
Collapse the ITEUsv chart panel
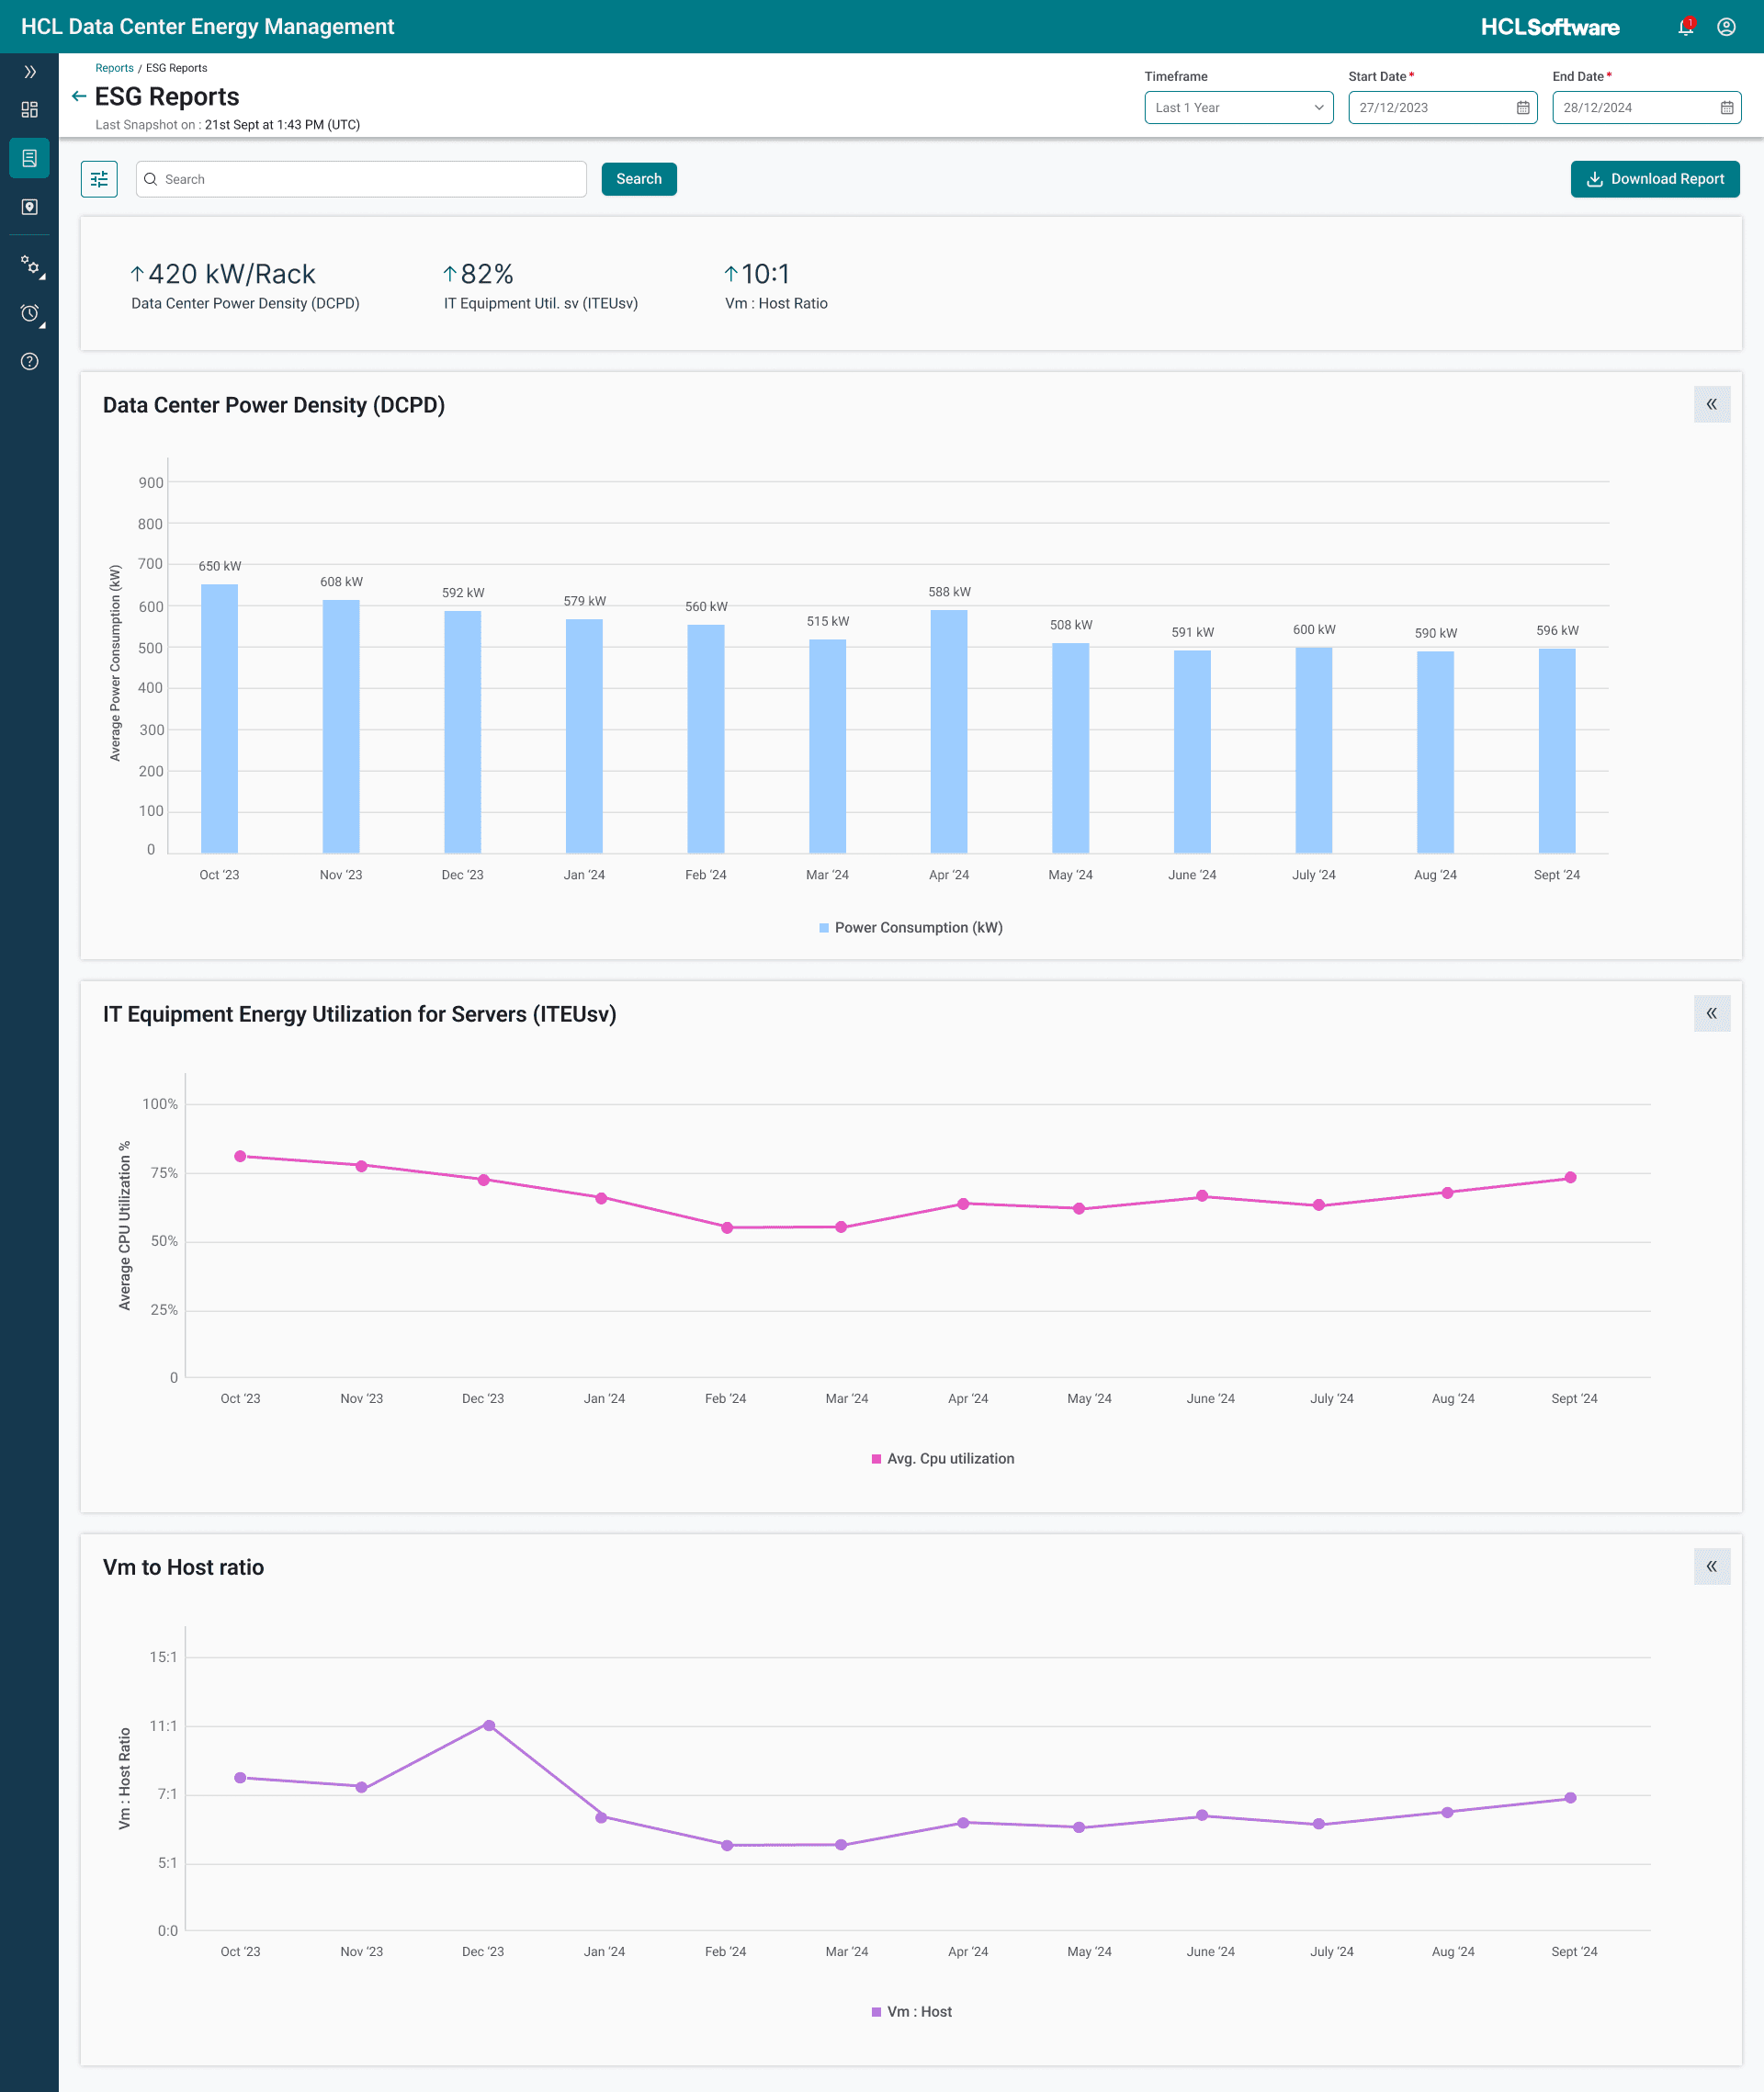pyautogui.click(x=1711, y=1013)
